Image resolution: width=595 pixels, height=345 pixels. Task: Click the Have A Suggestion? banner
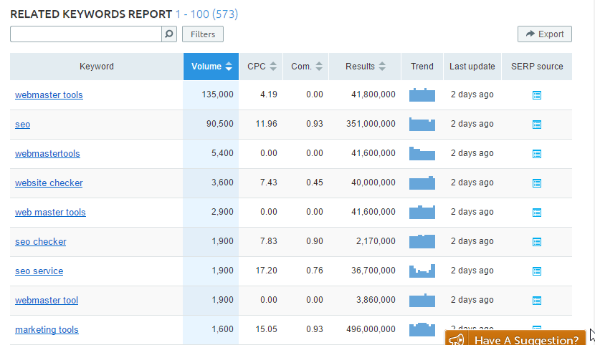(x=515, y=338)
